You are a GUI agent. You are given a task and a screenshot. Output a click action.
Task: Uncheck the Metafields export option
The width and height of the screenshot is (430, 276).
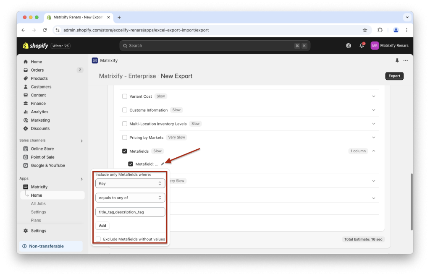coord(124,151)
